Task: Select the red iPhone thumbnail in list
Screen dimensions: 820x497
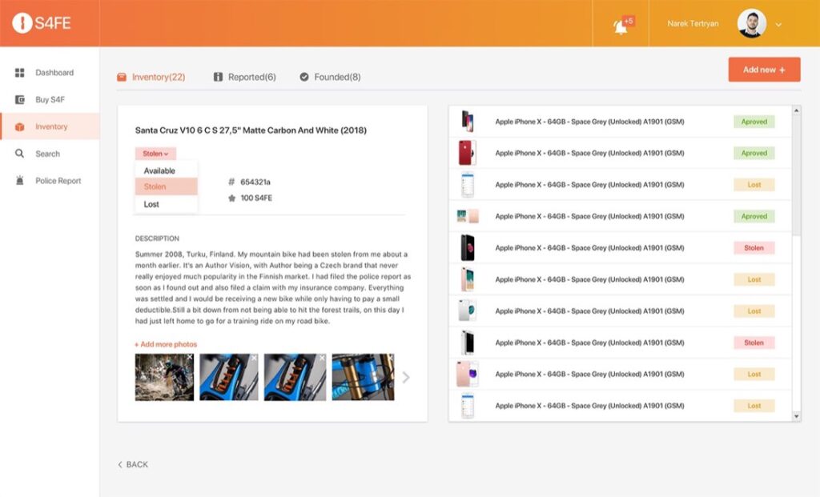Action: click(467, 153)
